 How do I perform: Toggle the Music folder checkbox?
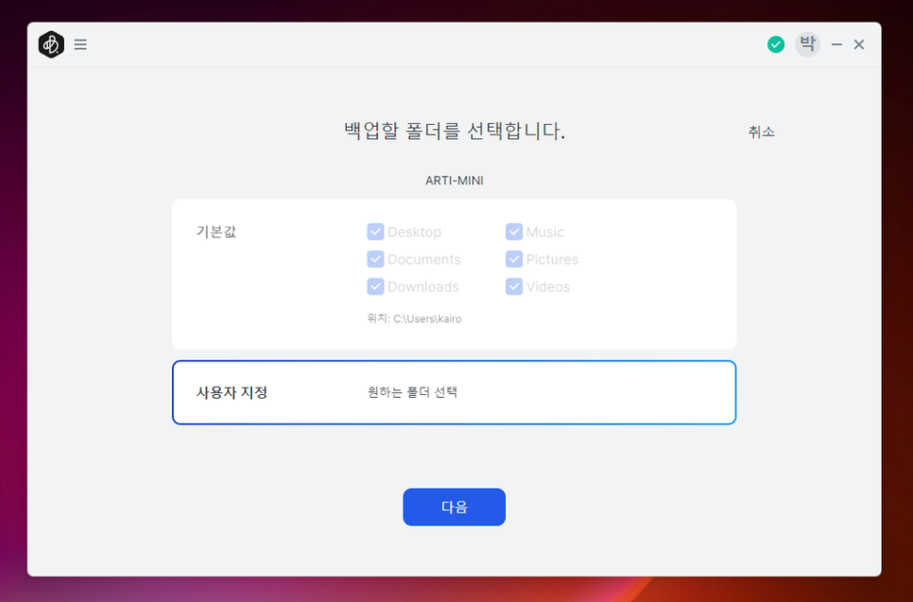pyautogui.click(x=514, y=232)
